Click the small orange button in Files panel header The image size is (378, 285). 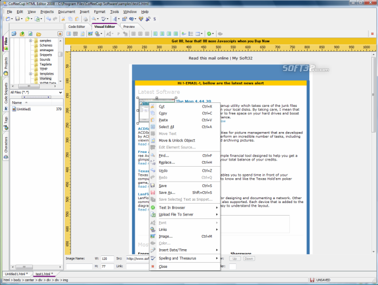60,34
